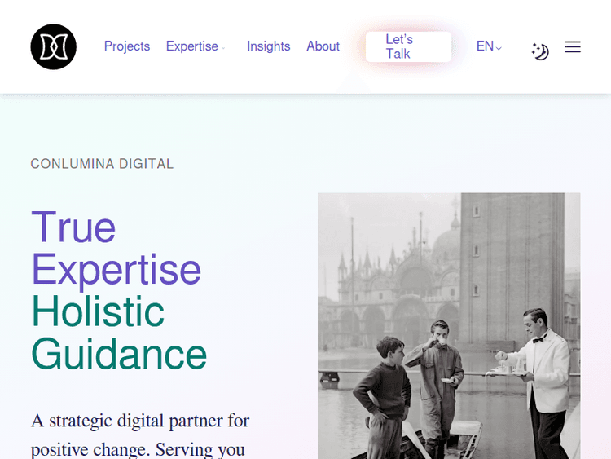Expand the small arrow beside Expertise
The height and width of the screenshot is (459, 611).
point(224,48)
